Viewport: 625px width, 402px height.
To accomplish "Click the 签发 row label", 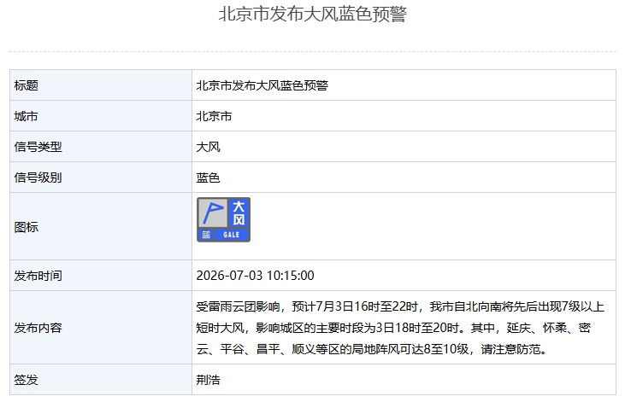I will 27,380.
